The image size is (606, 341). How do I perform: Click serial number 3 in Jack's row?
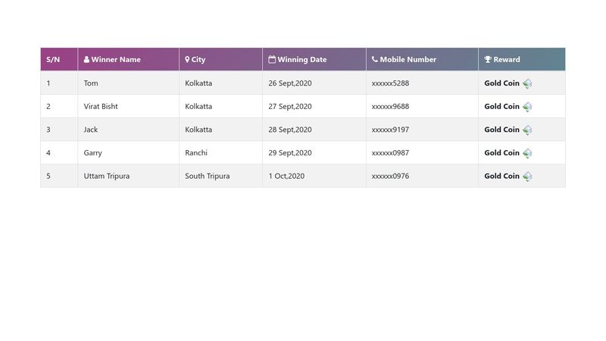coord(48,130)
